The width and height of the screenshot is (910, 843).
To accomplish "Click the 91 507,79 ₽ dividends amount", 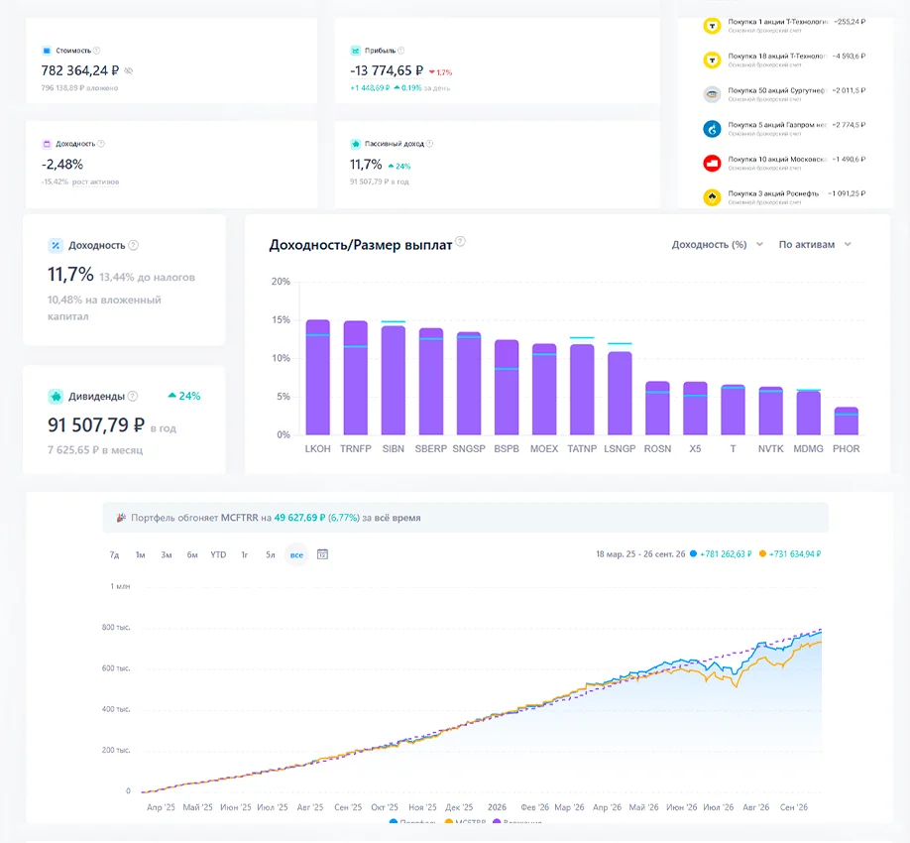I will pos(96,425).
